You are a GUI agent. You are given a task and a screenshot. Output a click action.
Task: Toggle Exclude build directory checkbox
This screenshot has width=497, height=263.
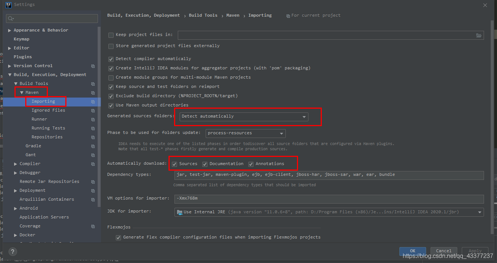[x=111, y=96]
